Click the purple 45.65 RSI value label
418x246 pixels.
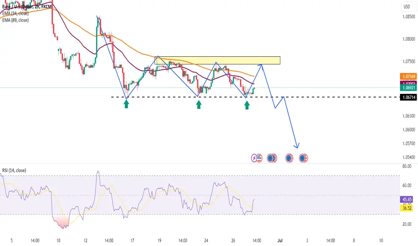point(407,199)
